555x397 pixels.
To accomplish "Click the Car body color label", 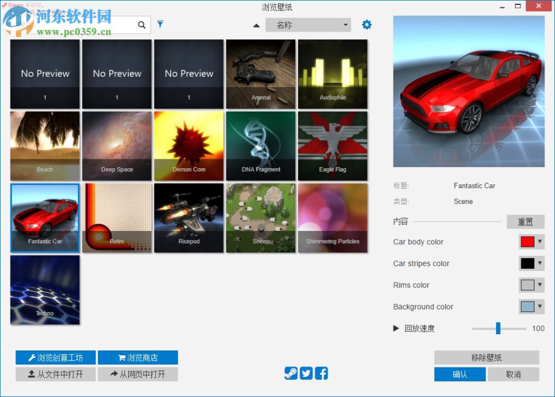I will pyautogui.click(x=418, y=242).
